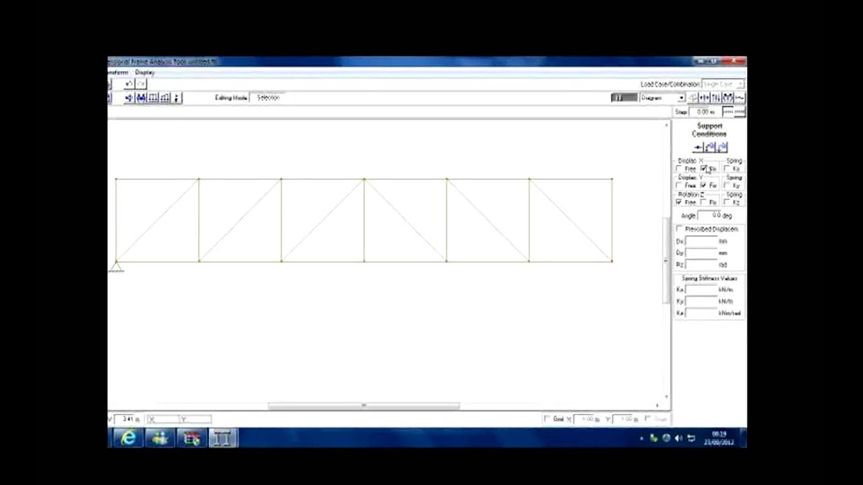
Task: Click the vertical dots toolbar icon
Action: click(177, 98)
